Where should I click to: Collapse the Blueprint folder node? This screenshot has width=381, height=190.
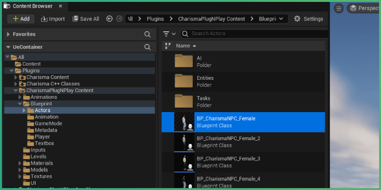pyautogui.click(x=20, y=104)
